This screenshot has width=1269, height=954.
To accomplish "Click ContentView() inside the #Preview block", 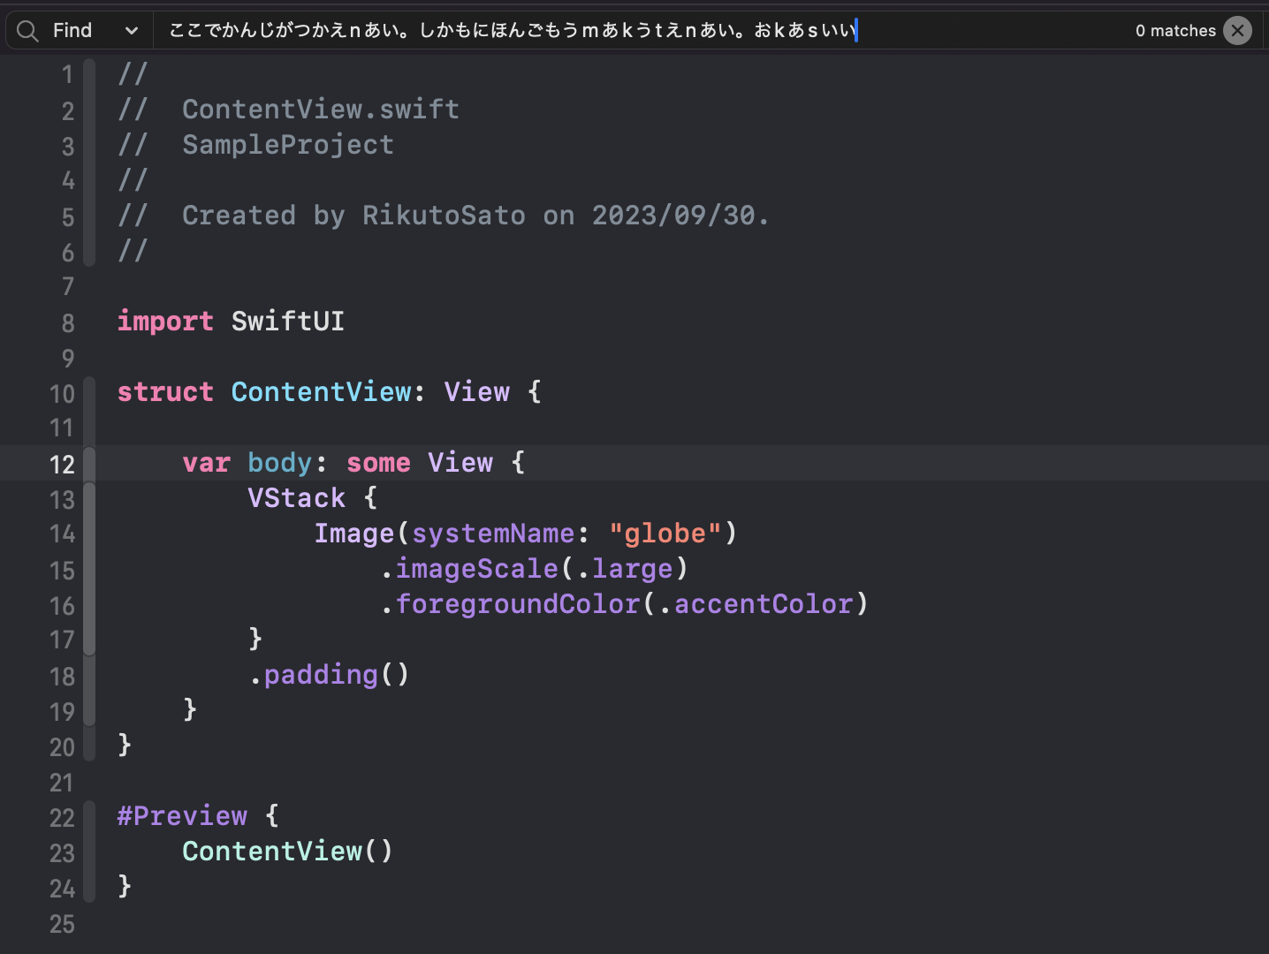I will point(287,851).
